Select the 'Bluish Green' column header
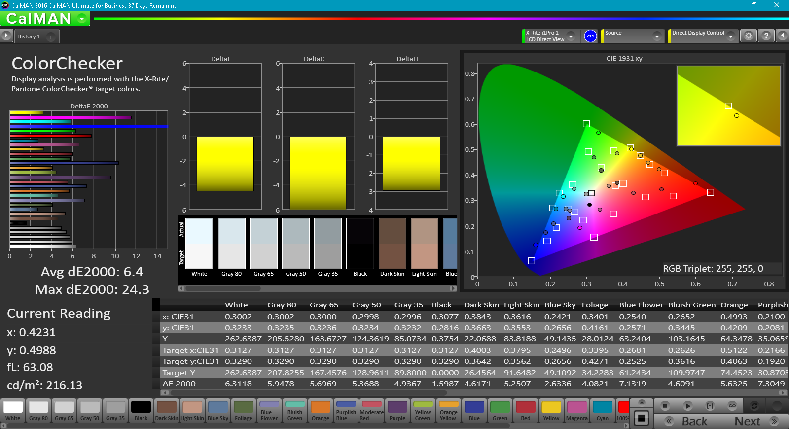The height and width of the screenshot is (429, 789). point(692,305)
